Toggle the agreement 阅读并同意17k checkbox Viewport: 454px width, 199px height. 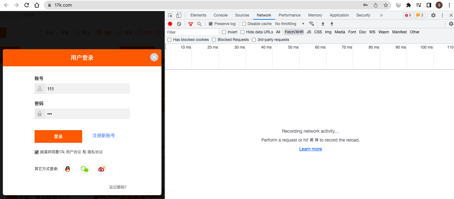pyautogui.click(x=36, y=152)
